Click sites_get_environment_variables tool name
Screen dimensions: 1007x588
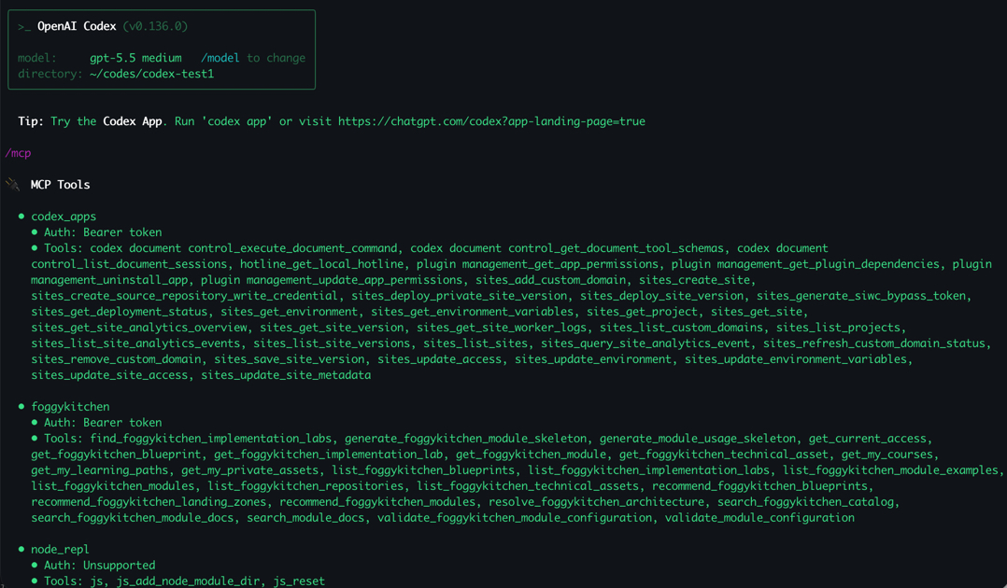click(472, 312)
